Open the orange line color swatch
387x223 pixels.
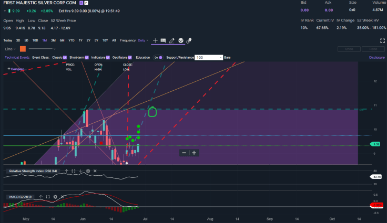click(23, 49)
